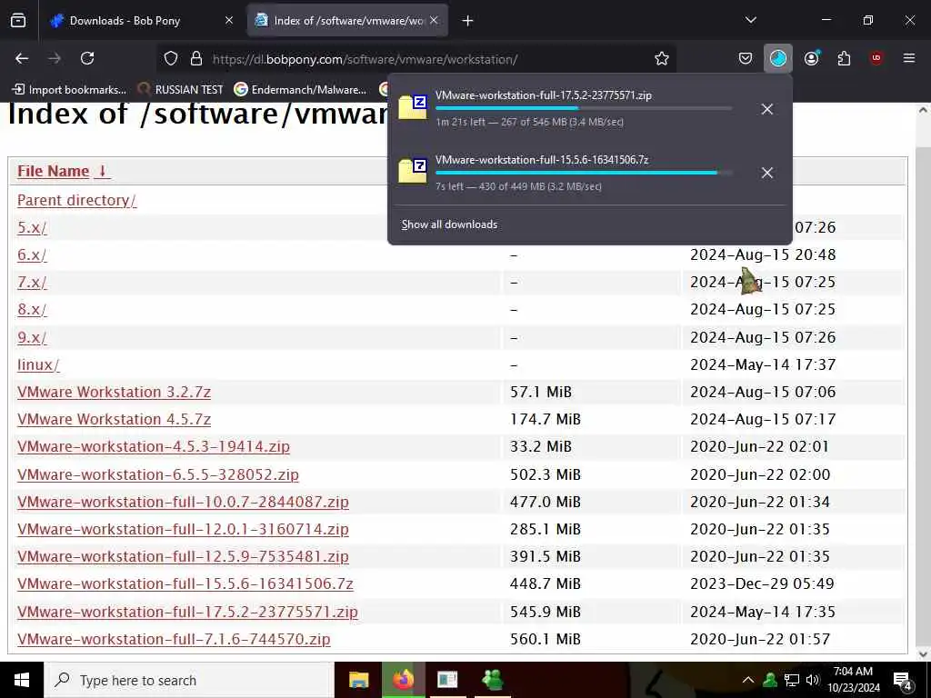Open the RUSSIAN TEST bookmark
931x698 pixels.
tap(181, 90)
